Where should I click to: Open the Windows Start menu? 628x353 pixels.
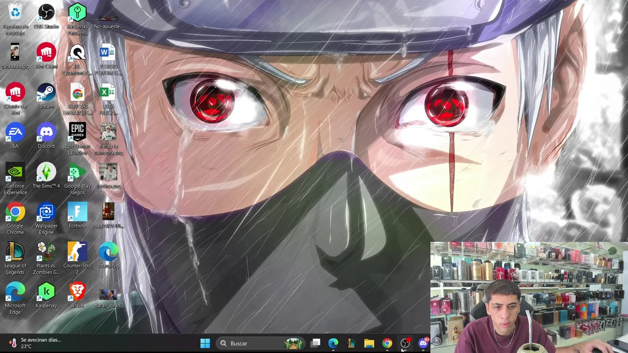pos(205,343)
